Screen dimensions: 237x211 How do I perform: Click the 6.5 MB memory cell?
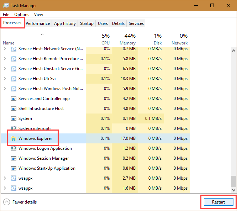tap(125, 69)
